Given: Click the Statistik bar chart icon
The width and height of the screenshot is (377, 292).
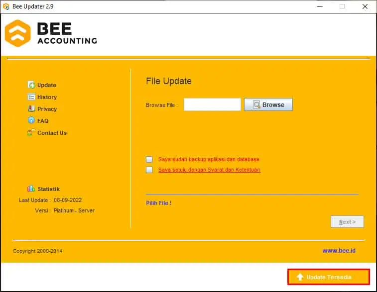Looking at the screenshot, I should coord(31,189).
